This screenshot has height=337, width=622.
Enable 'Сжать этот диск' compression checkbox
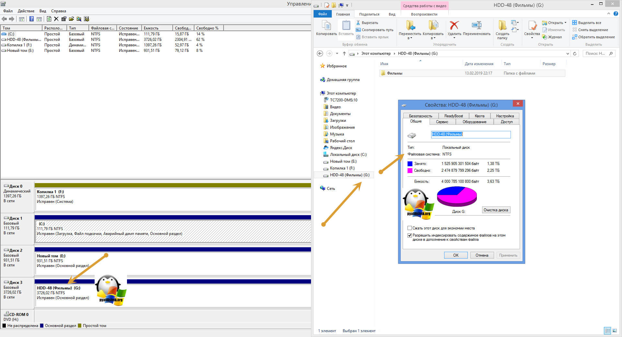coord(409,228)
